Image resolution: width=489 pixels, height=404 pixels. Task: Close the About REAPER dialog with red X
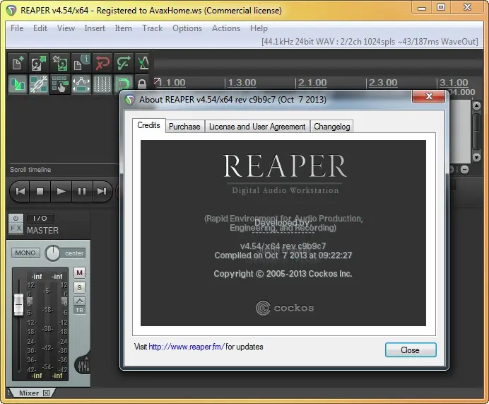coord(428,96)
